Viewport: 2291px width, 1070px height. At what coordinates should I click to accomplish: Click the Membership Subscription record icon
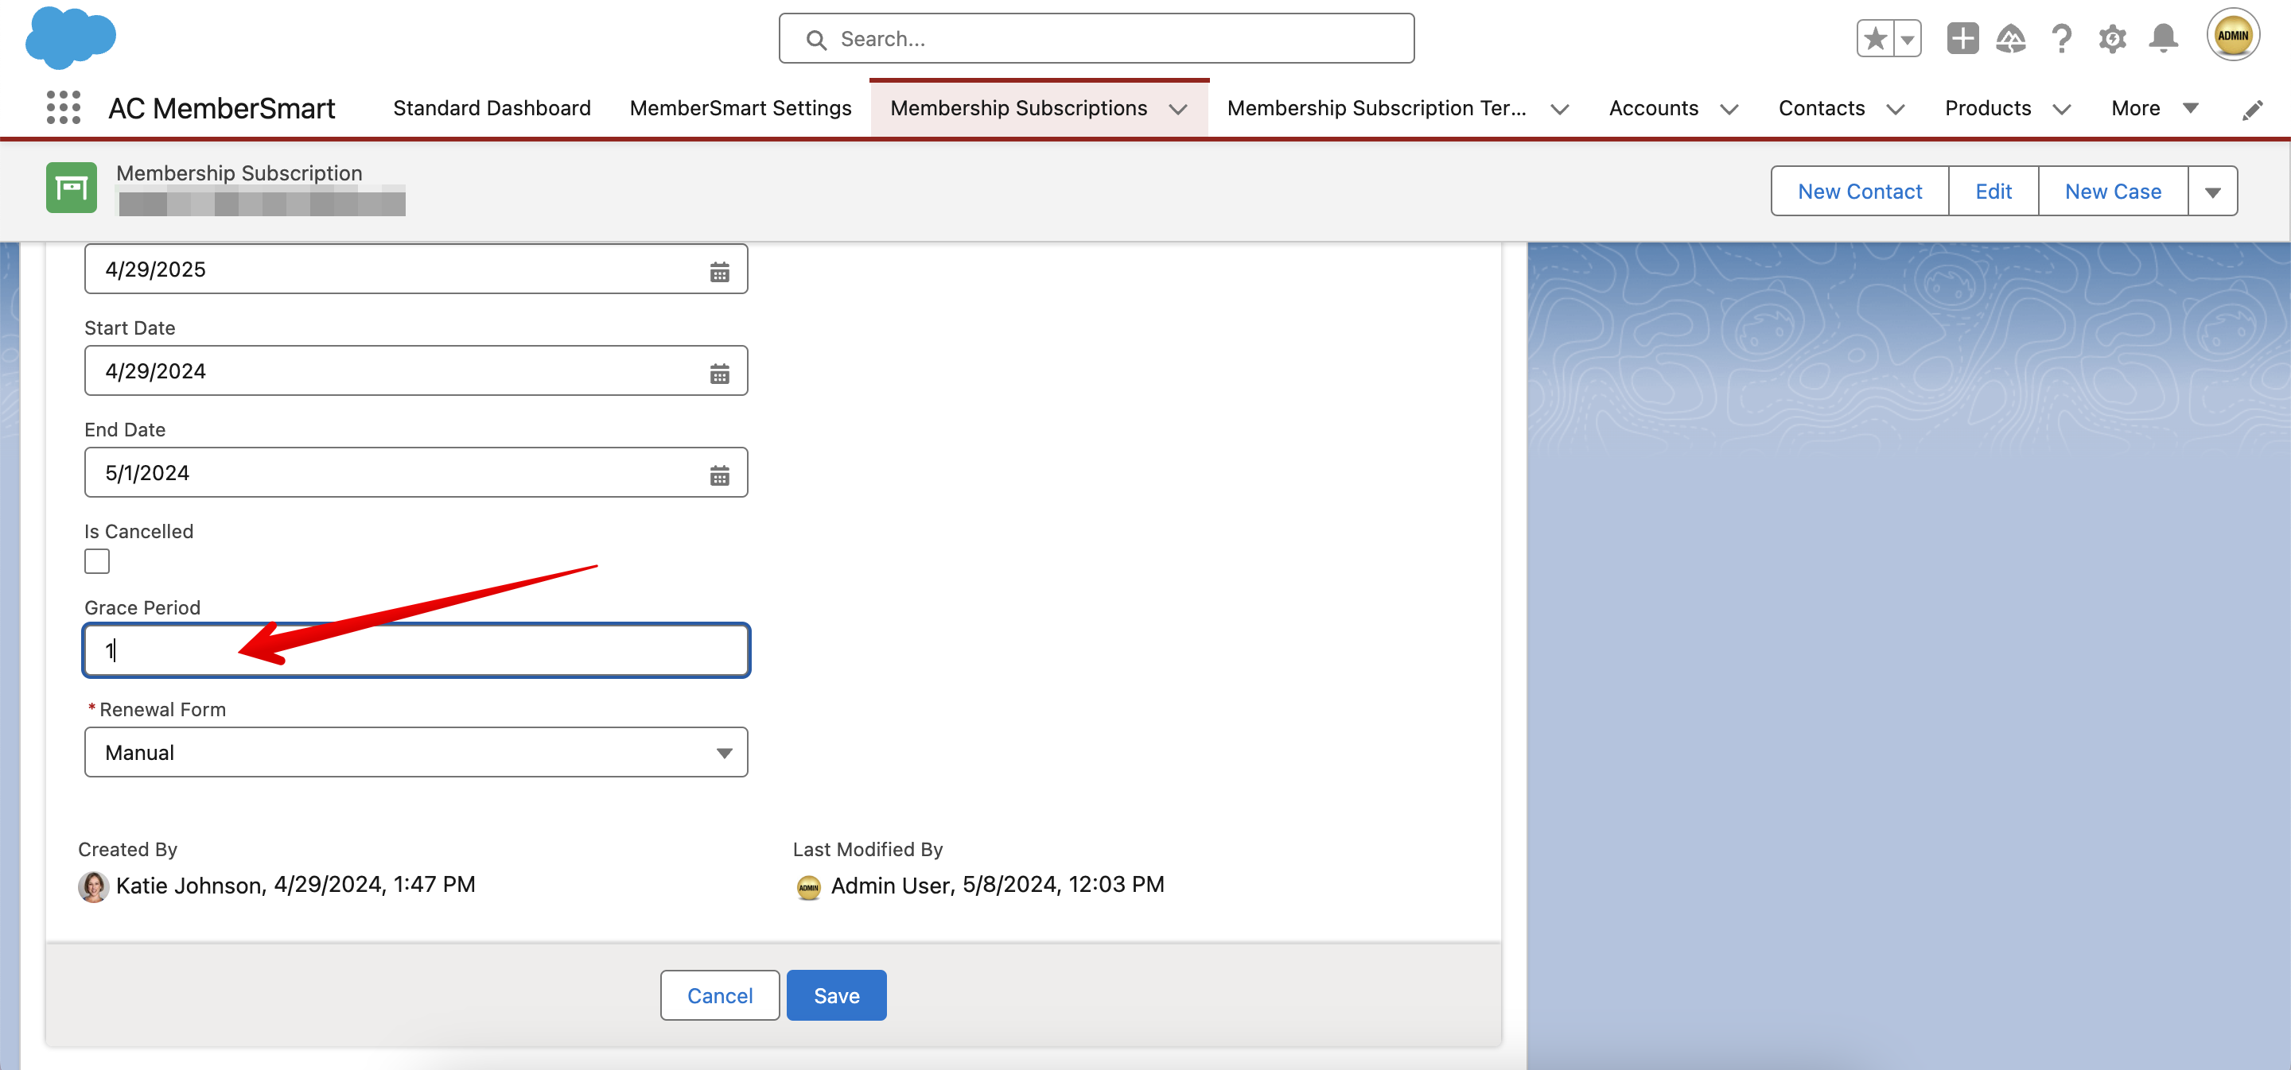[71, 187]
